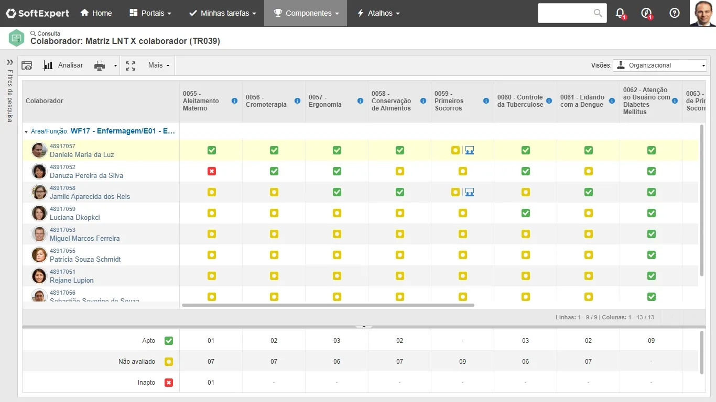Open the Minhas tarefas menu
Viewport: 716px width, 402px height.
[223, 13]
